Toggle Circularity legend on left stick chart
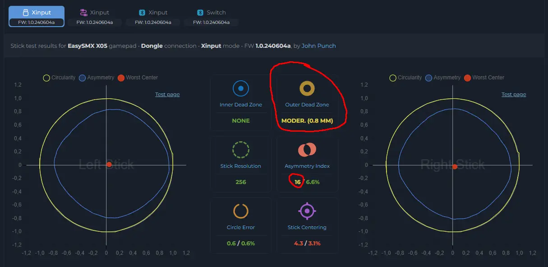Image resolution: width=548 pixels, height=267 pixels. tap(59, 78)
